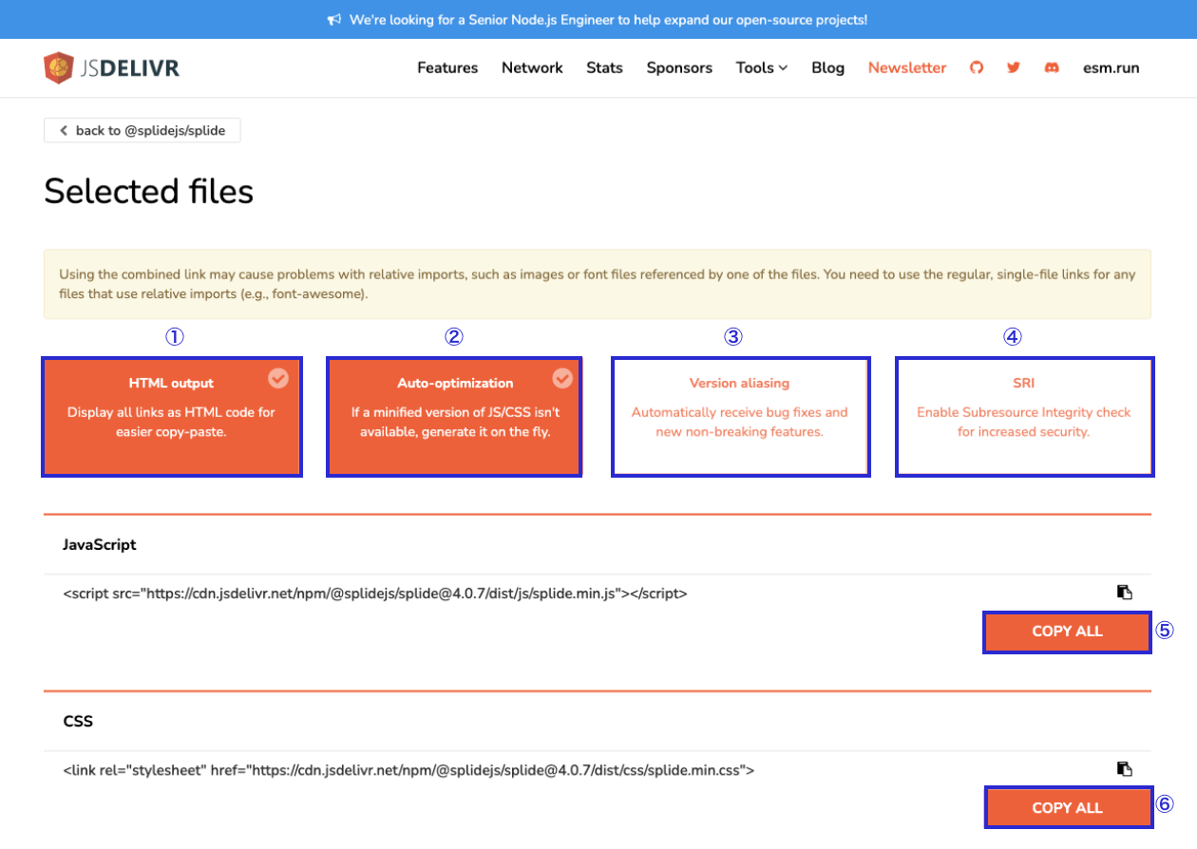The width and height of the screenshot is (1197, 849).
Task: Enable the Version aliasing option
Action: tap(740, 417)
